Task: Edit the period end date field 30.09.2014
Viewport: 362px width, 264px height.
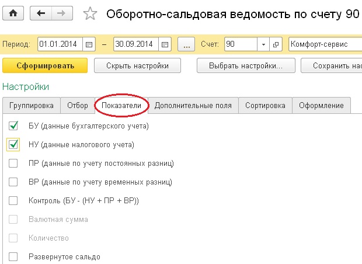Action: click(136, 44)
